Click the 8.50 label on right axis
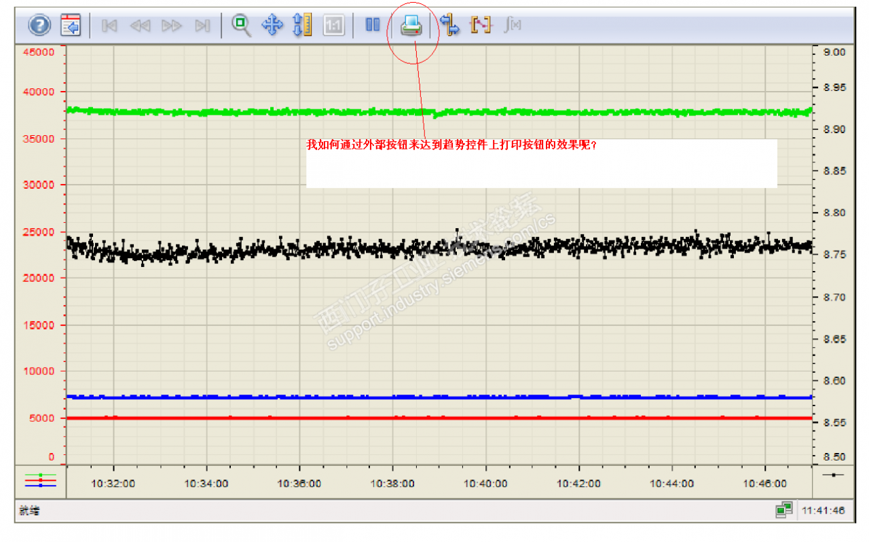869x542 pixels. pyautogui.click(x=833, y=457)
